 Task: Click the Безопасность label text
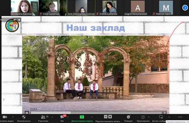[24, 121]
